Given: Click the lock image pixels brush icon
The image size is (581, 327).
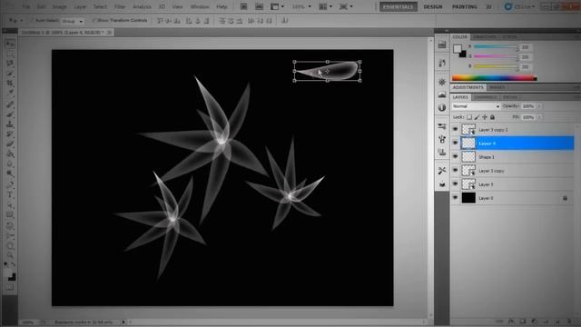Looking at the screenshot, I should click(x=477, y=117).
